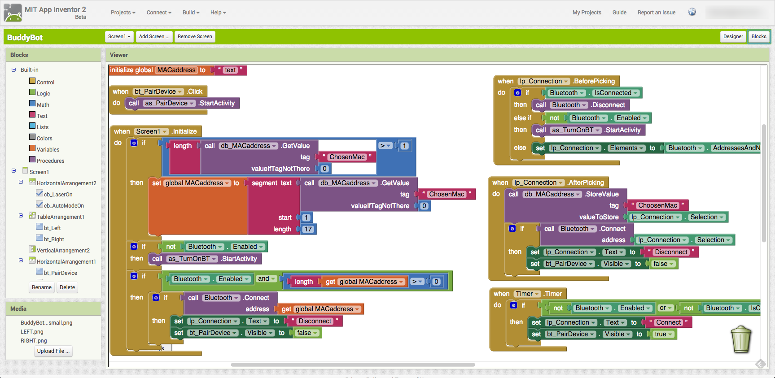Click the viewer horizontal scrollbar
The image size is (775, 378).
tap(353, 365)
